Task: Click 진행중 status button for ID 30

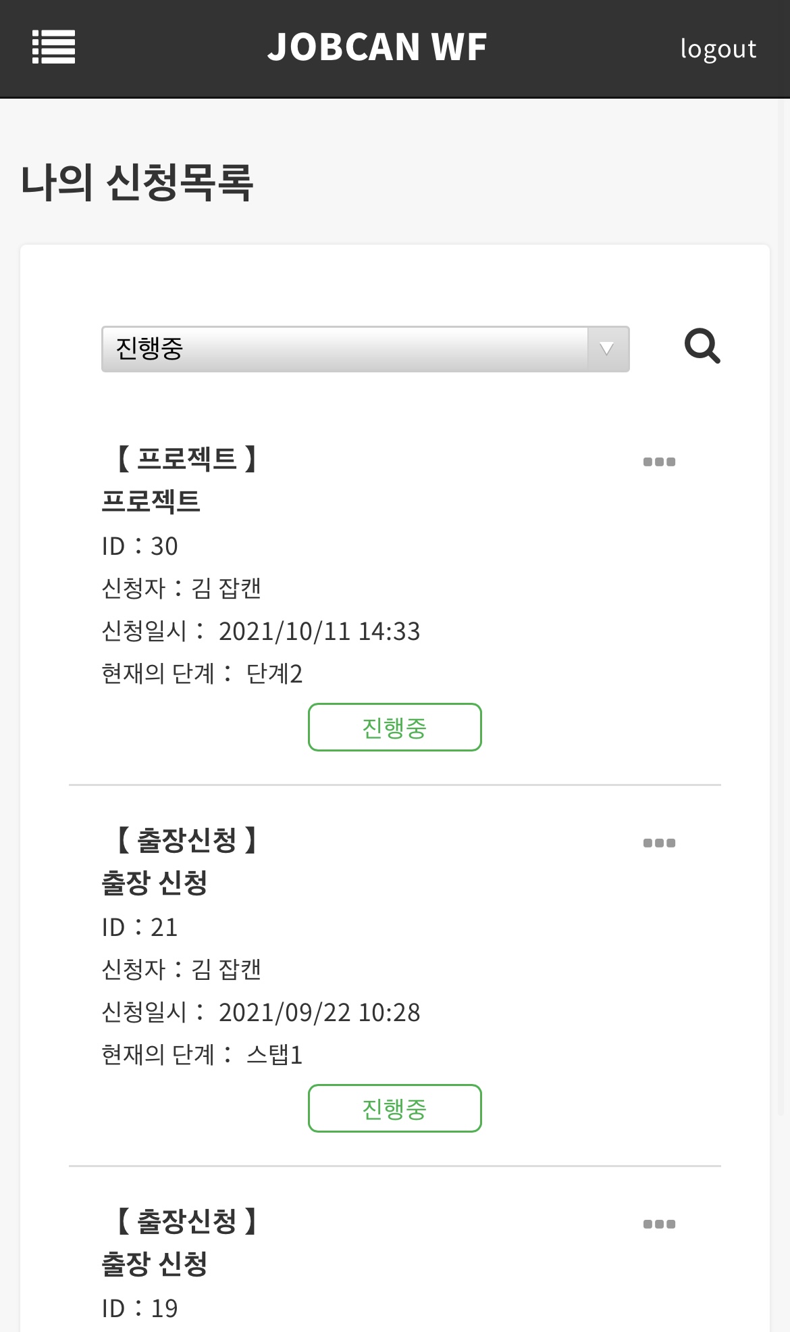Action: 394,727
